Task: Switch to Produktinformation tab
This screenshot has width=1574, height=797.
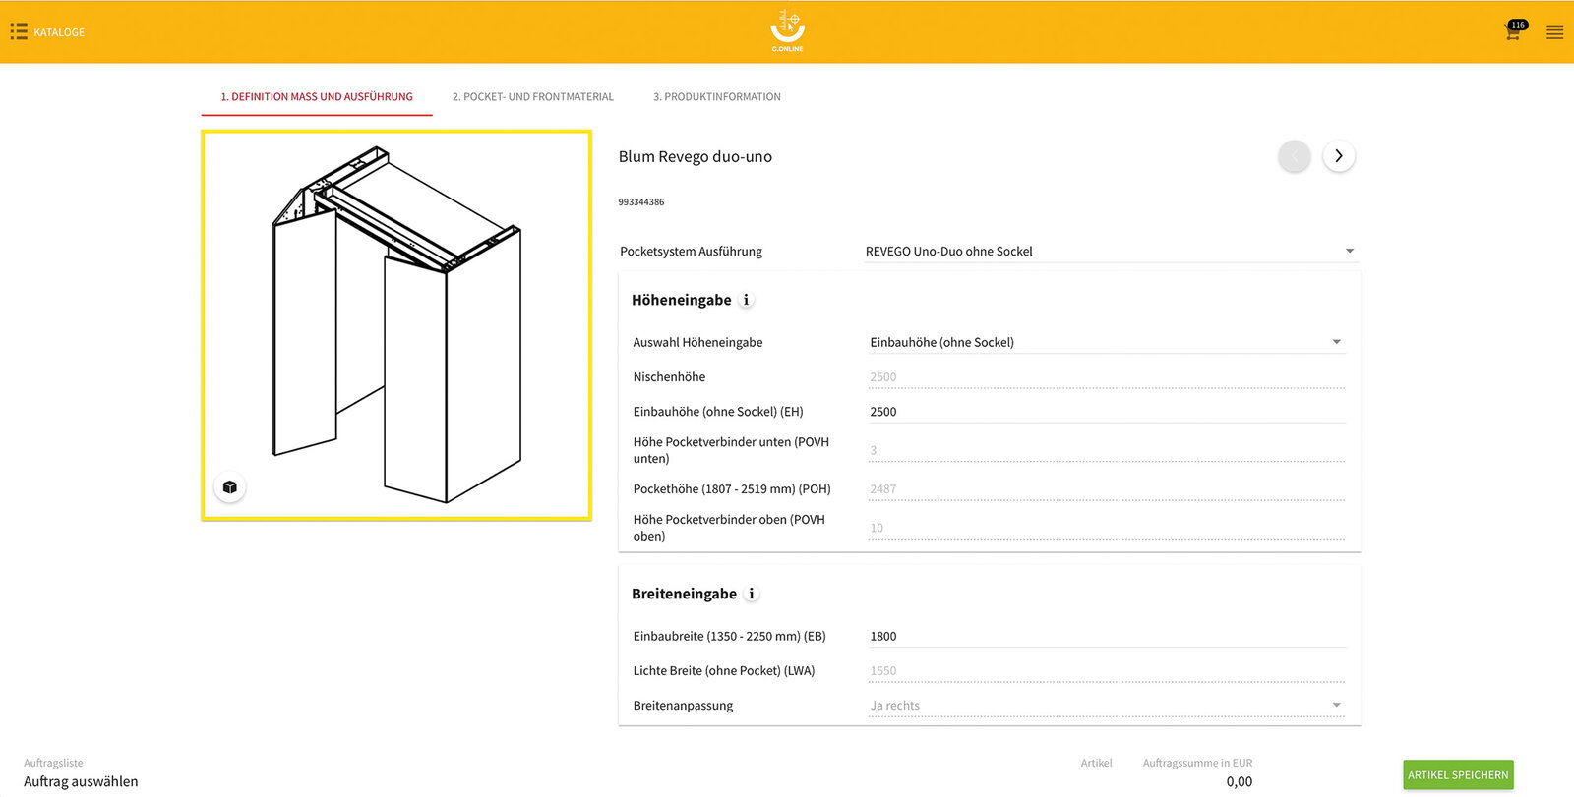Action: [717, 97]
